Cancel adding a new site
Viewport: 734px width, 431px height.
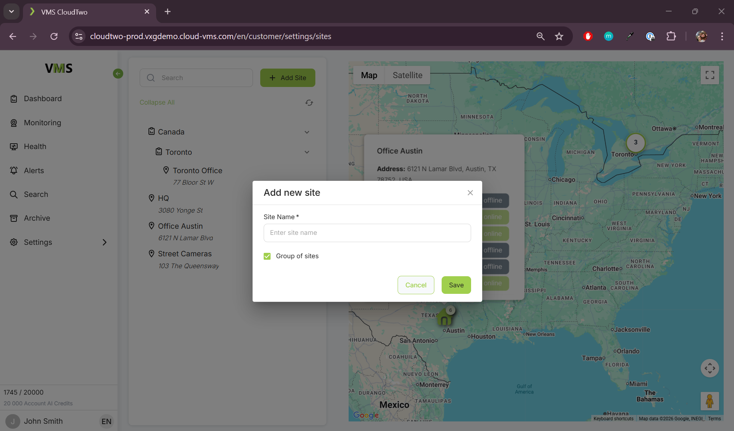(415, 285)
